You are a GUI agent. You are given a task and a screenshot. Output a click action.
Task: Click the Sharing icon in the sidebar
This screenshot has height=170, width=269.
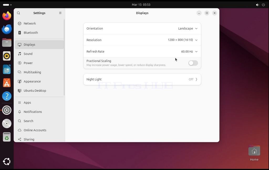19,139
